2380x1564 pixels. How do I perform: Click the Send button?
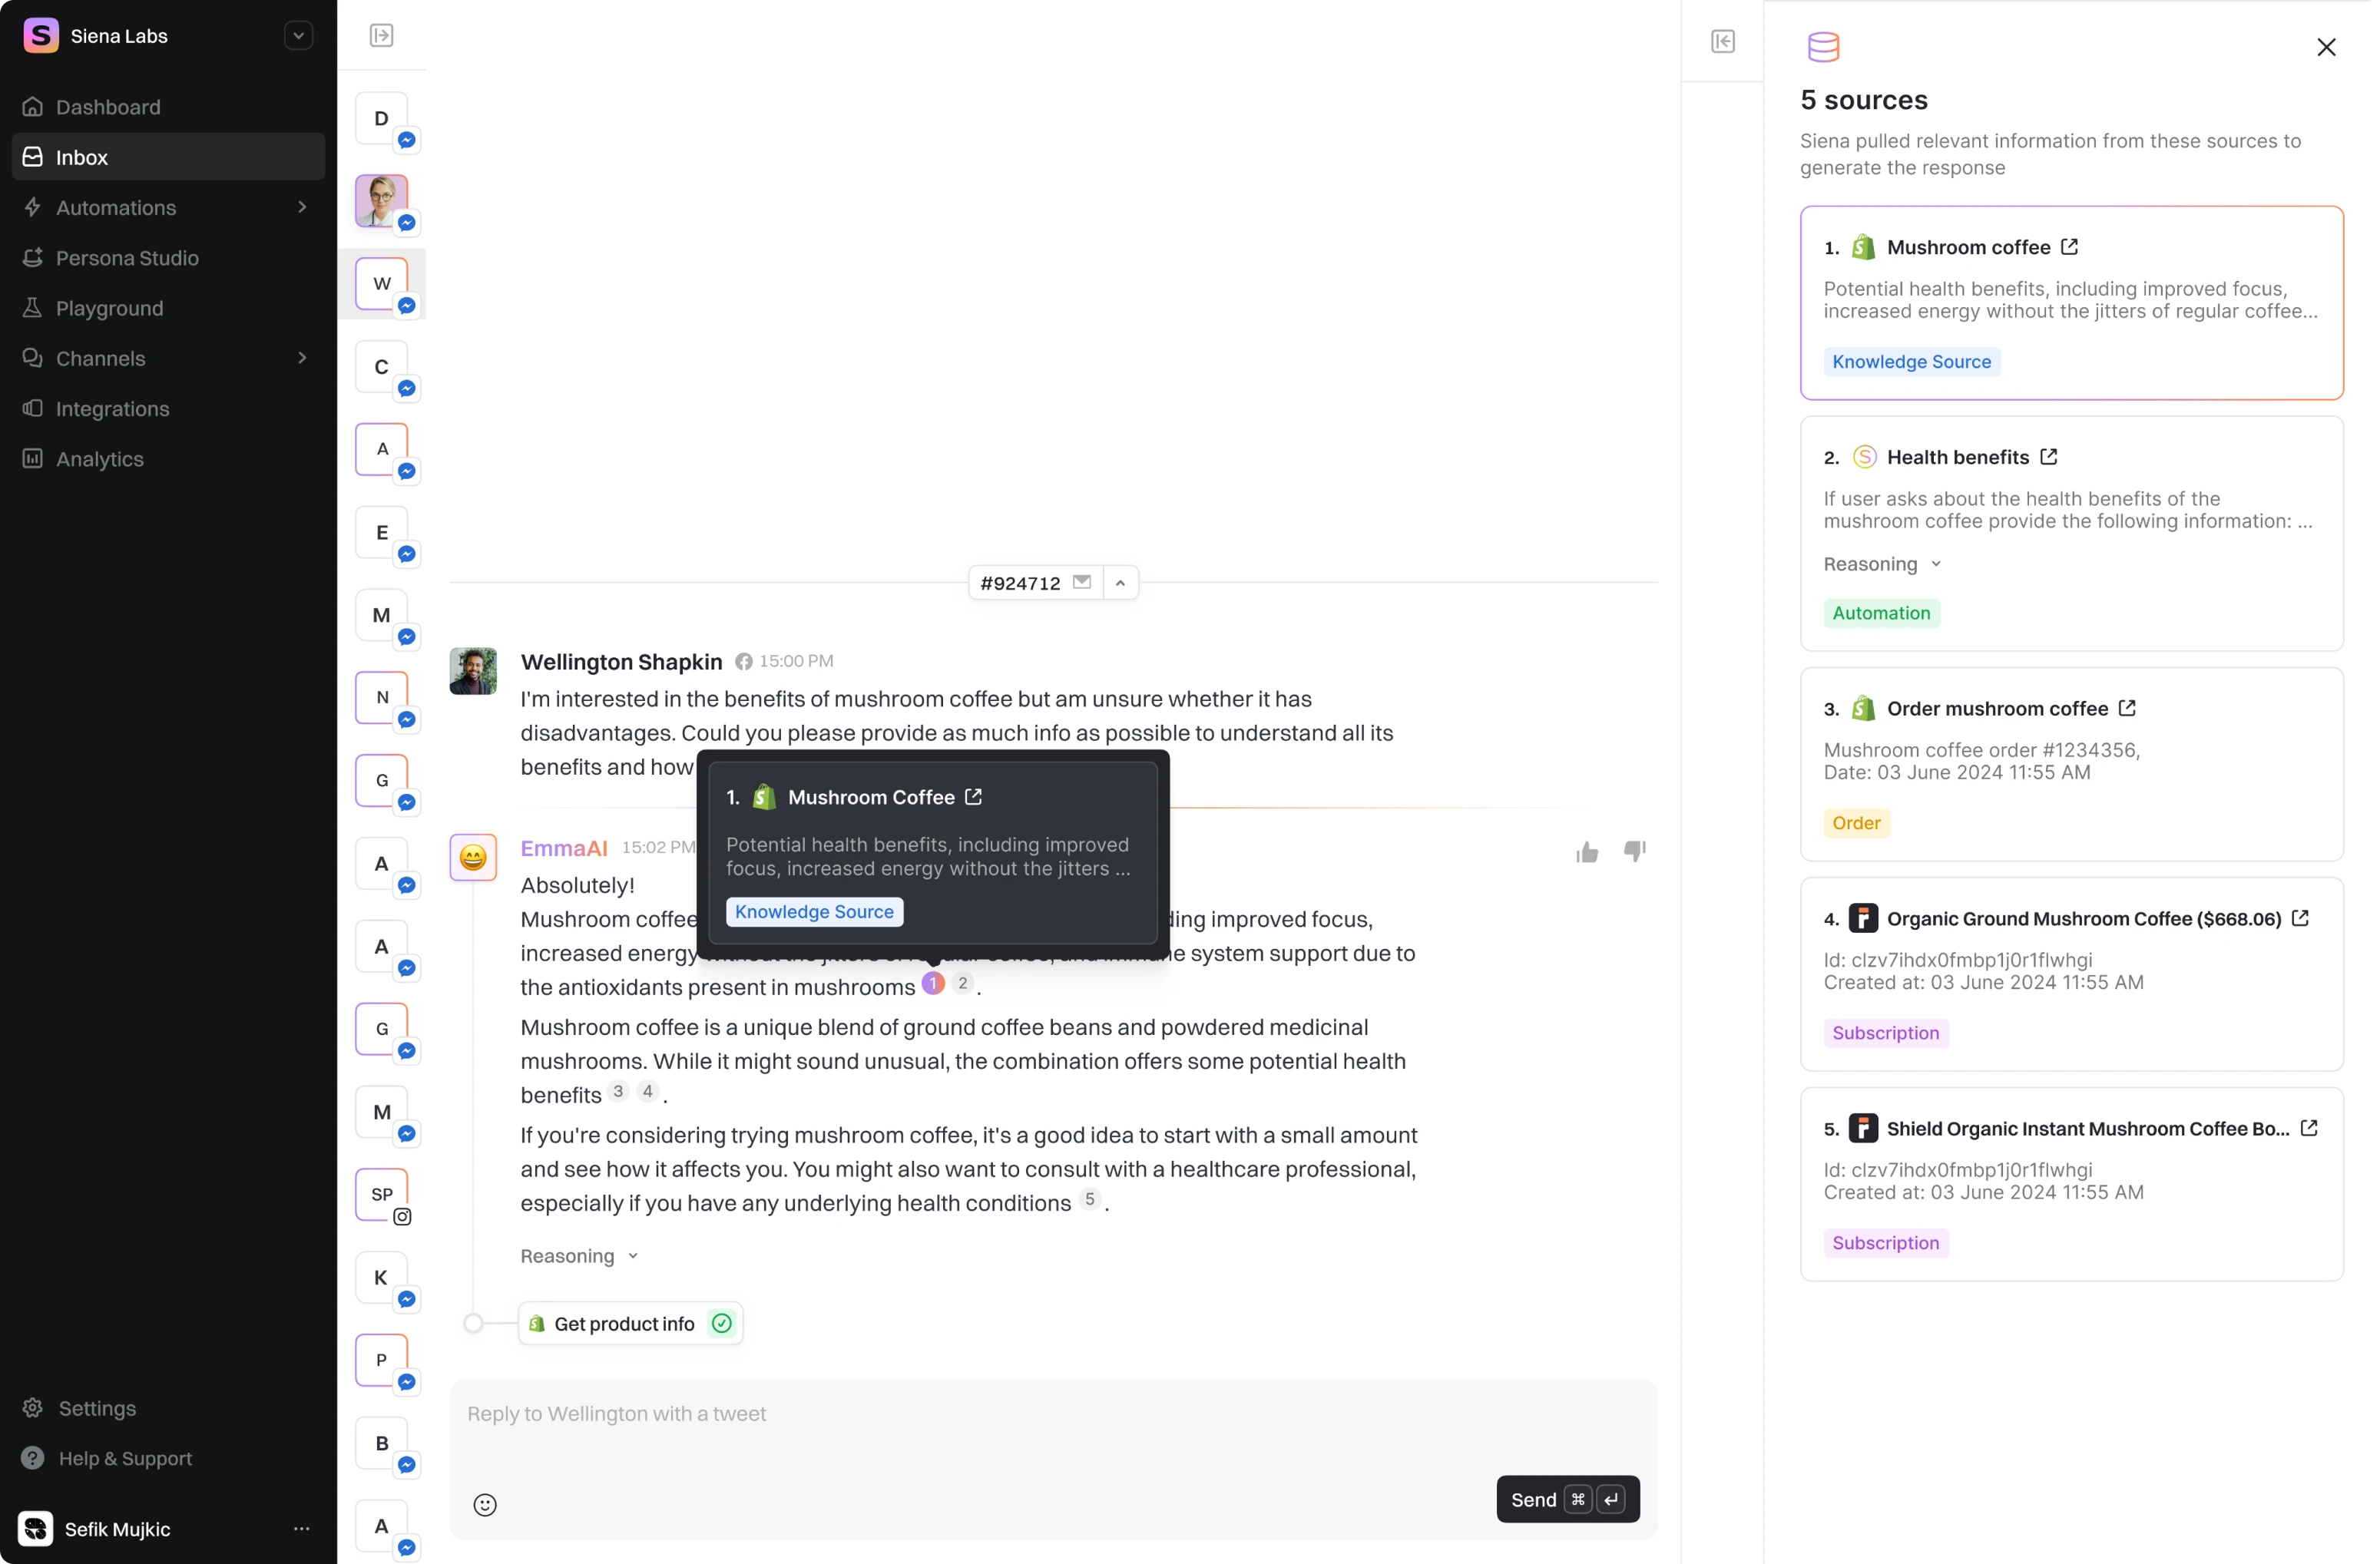pos(1567,1499)
